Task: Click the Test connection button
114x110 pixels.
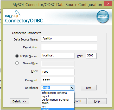Action: [x=89, y=88]
